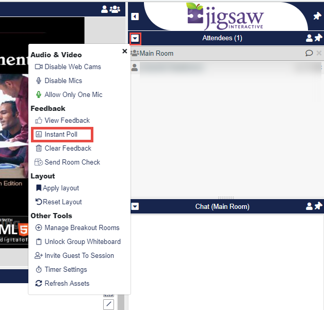The width and height of the screenshot is (324, 310).
Task: Open the Chat panel dropdown arrow
Action: [x=135, y=206]
